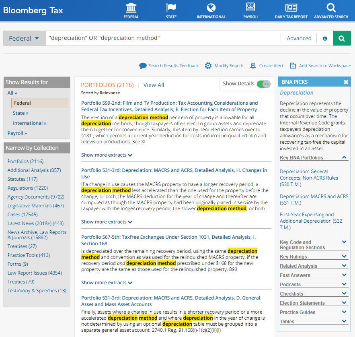Select the Payroll money icon
The image size is (355, 337).
(251, 8)
